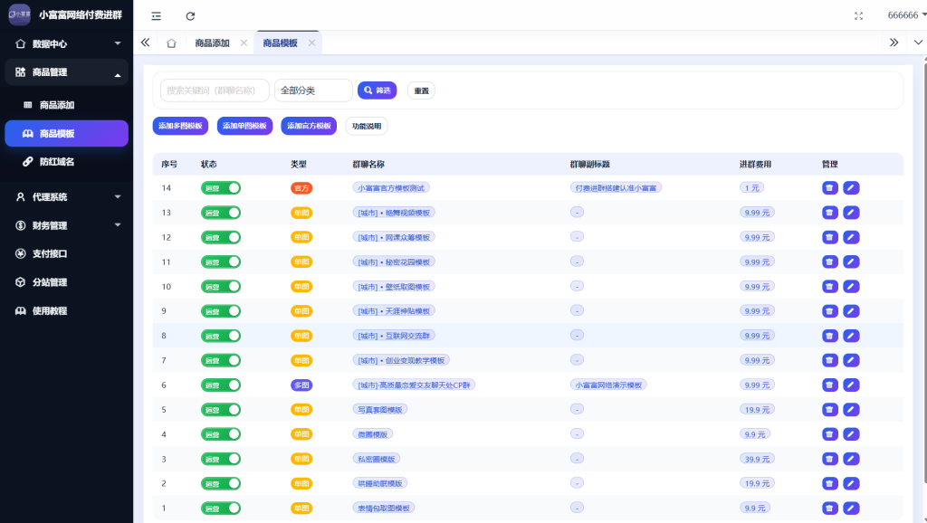Click the double left arrow to shift tabs

(146, 43)
